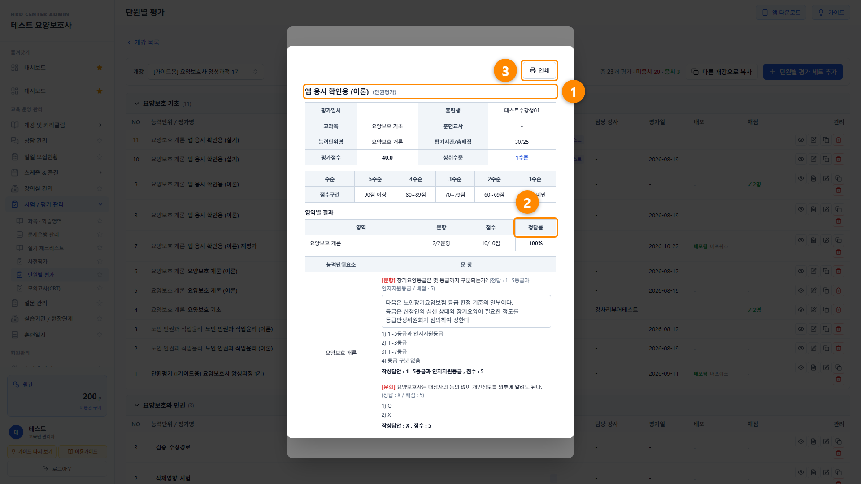Go back via 개강 목록 link

(x=143, y=42)
